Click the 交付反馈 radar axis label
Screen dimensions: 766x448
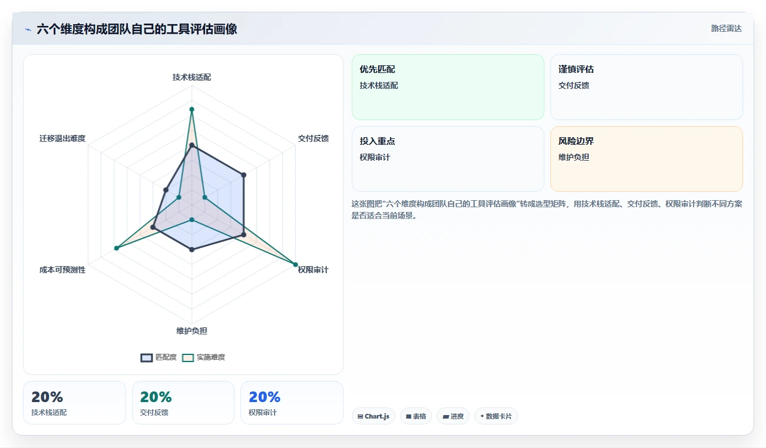pos(313,138)
